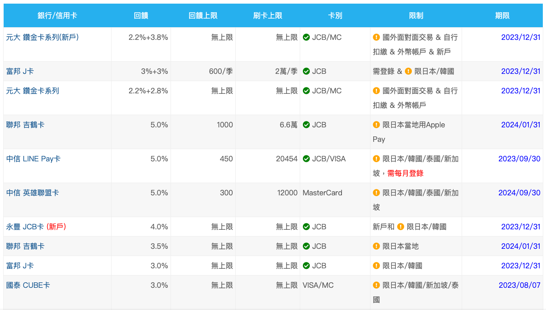Open 中信 英雄聯盟卡 link
546x310 pixels.
33,193
